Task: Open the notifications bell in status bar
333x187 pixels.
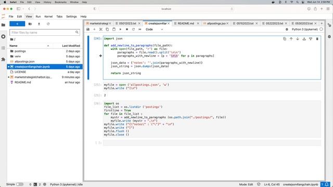Action: click(x=326, y=184)
